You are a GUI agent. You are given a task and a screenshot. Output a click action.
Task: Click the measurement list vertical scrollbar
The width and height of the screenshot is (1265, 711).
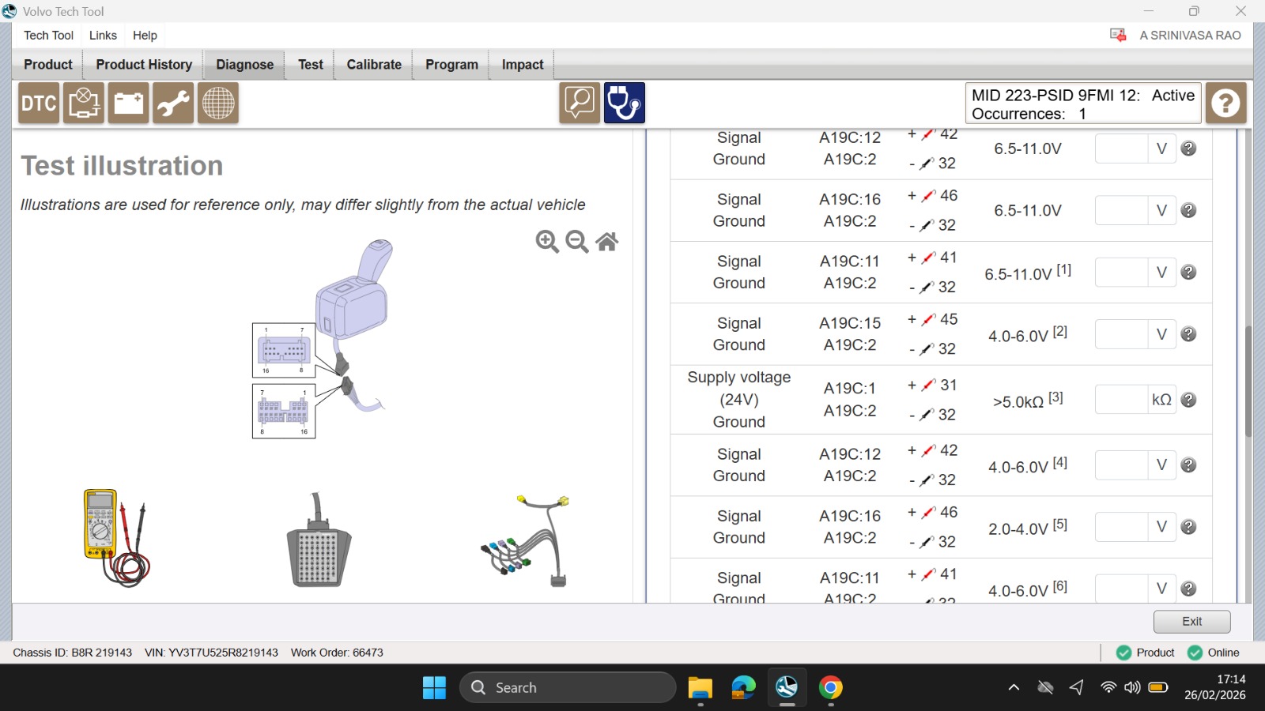(x=1248, y=382)
